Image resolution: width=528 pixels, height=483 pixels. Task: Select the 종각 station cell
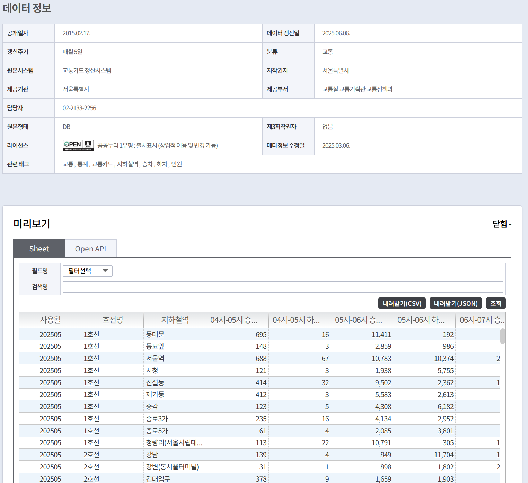coord(175,406)
